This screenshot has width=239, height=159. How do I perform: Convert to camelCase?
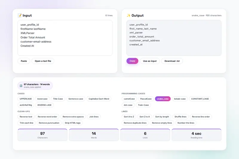[129, 99]
